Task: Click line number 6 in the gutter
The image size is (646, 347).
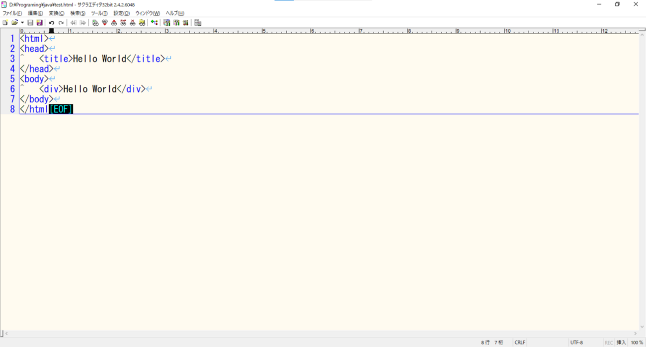Action: tap(12, 89)
